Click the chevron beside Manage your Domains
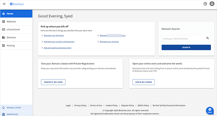The height and width of the screenshot is (116, 217). click(42, 35)
